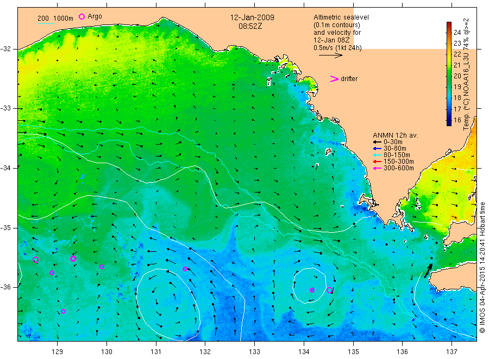Click the '30-80m' depth label

coord(394,148)
